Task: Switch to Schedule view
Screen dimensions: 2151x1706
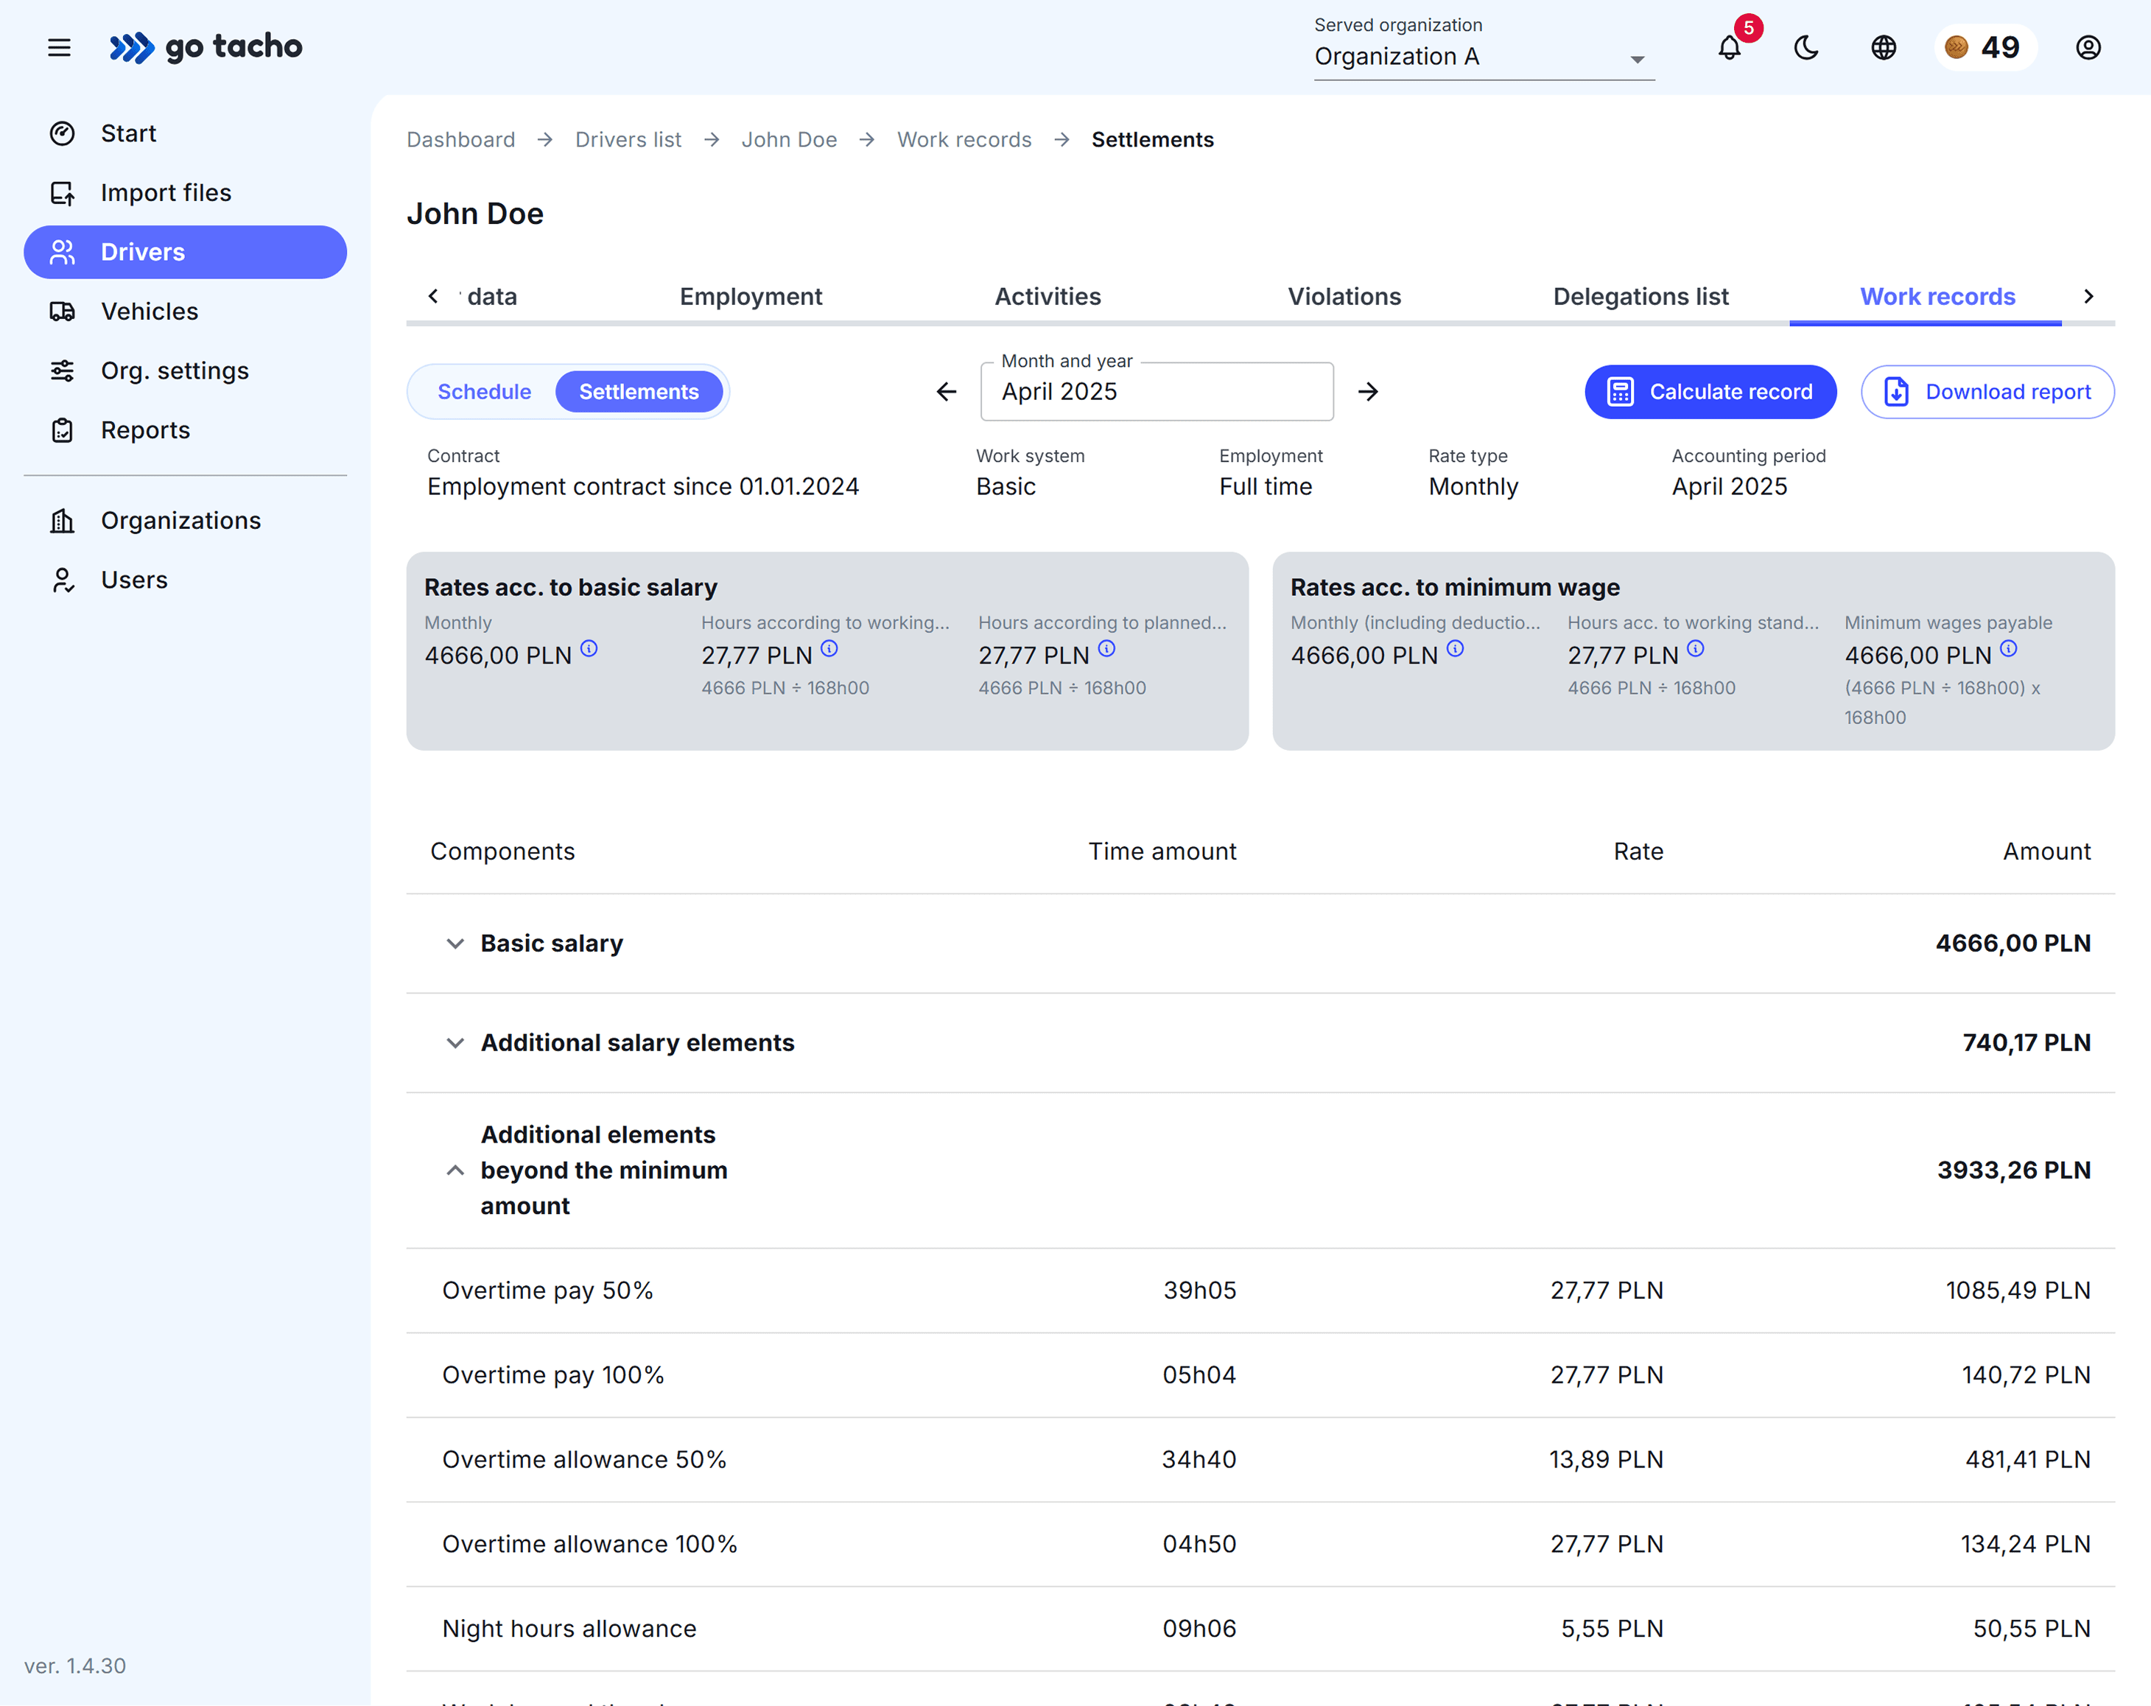Action: point(484,392)
